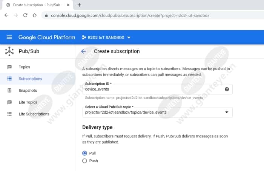
Task: Click the Subscription name path text
Action: 144,98
